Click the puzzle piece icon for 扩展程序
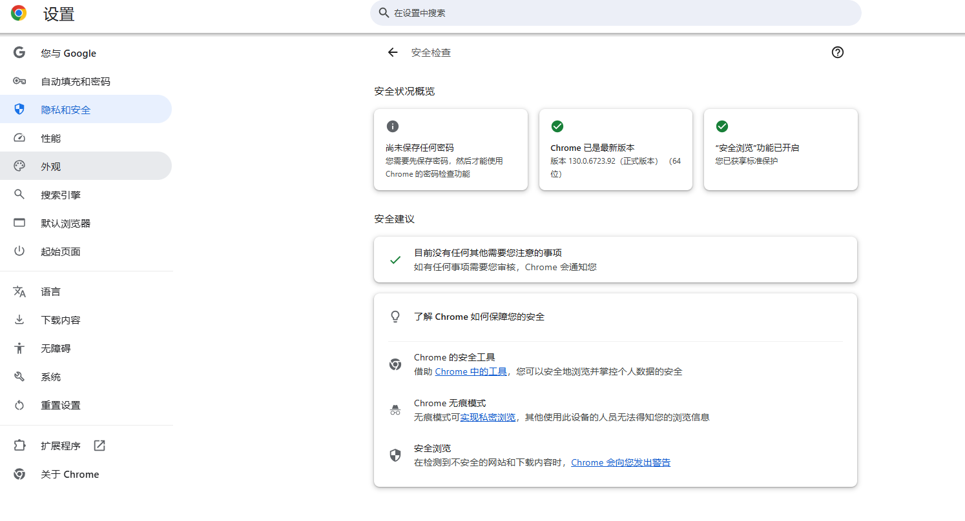The image size is (965, 521). point(19,446)
